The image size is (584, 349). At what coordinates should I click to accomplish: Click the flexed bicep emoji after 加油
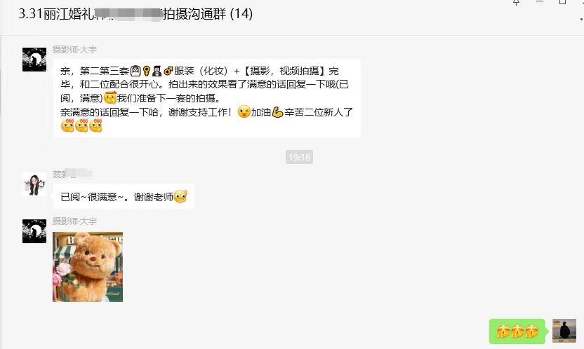tap(277, 112)
